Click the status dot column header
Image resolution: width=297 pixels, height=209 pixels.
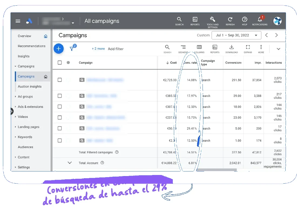[68, 63]
